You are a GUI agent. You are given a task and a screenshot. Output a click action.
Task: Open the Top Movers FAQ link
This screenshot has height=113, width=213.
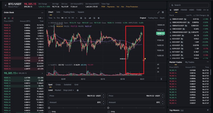(x=182, y=110)
